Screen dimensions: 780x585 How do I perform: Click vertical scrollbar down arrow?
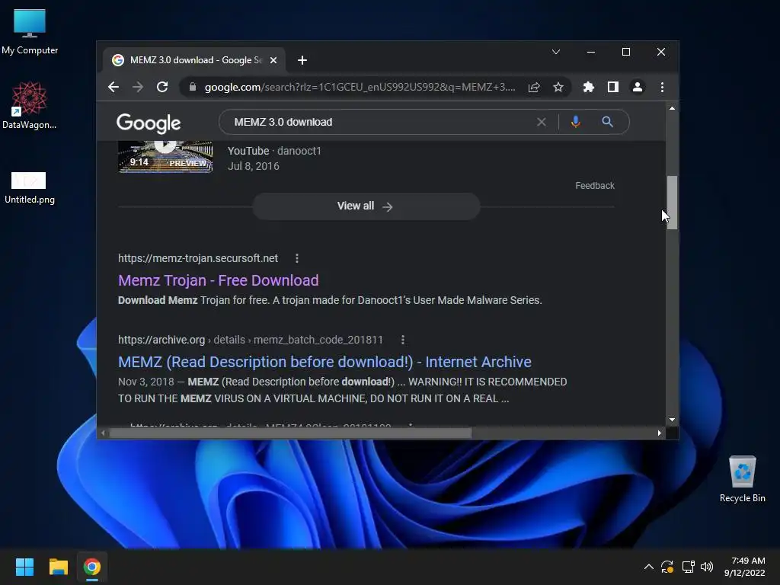(672, 420)
